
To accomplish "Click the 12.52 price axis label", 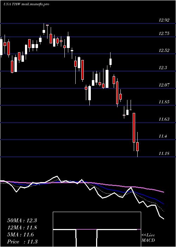I will (x=164, y=50).
